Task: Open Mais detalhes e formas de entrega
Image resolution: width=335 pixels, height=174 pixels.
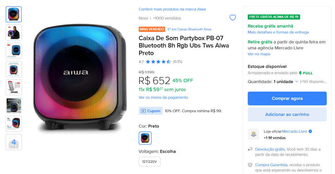Action: point(278,32)
